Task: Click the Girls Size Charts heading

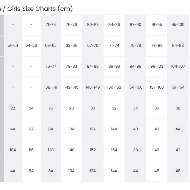Action: 36,9
